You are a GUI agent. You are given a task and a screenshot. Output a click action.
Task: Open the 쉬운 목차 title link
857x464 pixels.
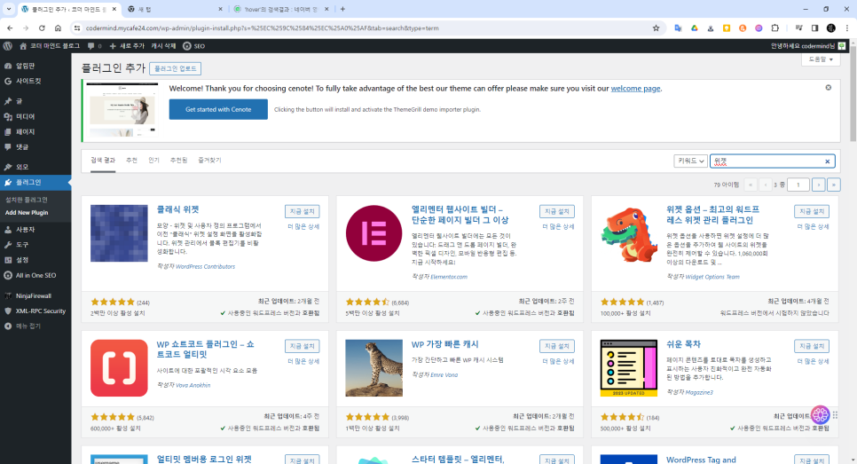683,344
